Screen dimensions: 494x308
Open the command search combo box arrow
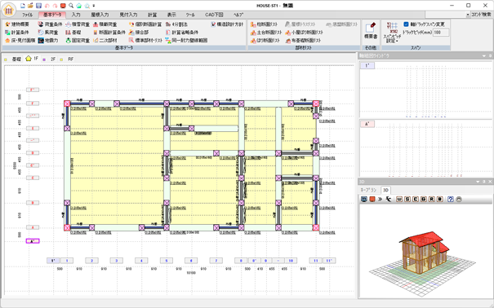(x=468, y=15)
